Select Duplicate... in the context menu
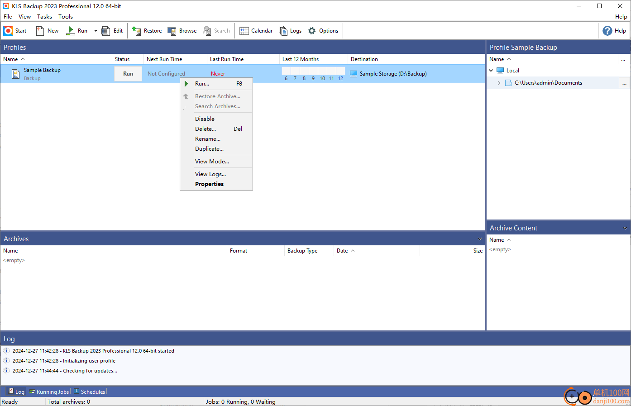The image size is (631, 406). (216, 149)
